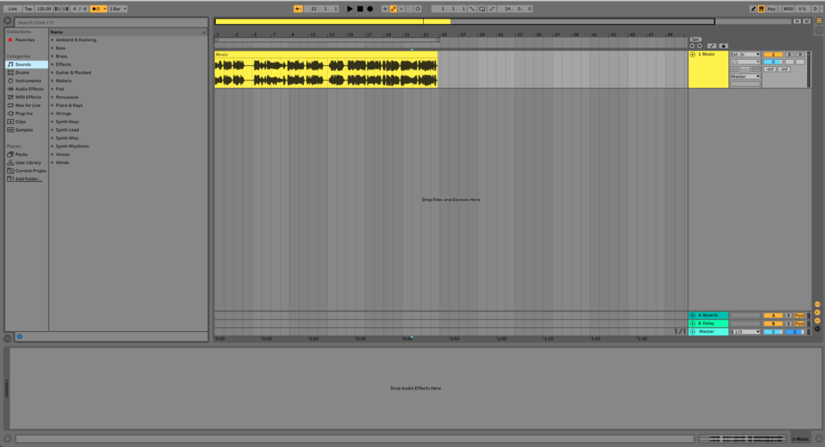Click the browser preview headphone icon

(19, 337)
